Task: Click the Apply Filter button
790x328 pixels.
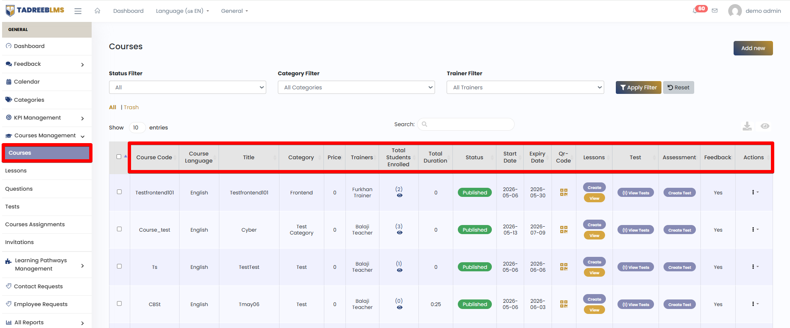Action: 639,87
